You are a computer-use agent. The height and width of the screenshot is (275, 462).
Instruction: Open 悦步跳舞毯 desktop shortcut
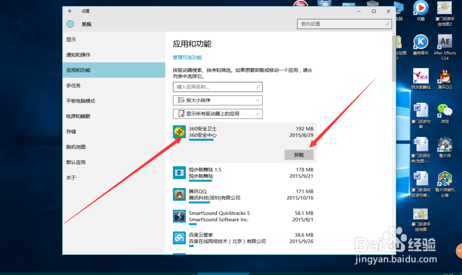(x=421, y=79)
